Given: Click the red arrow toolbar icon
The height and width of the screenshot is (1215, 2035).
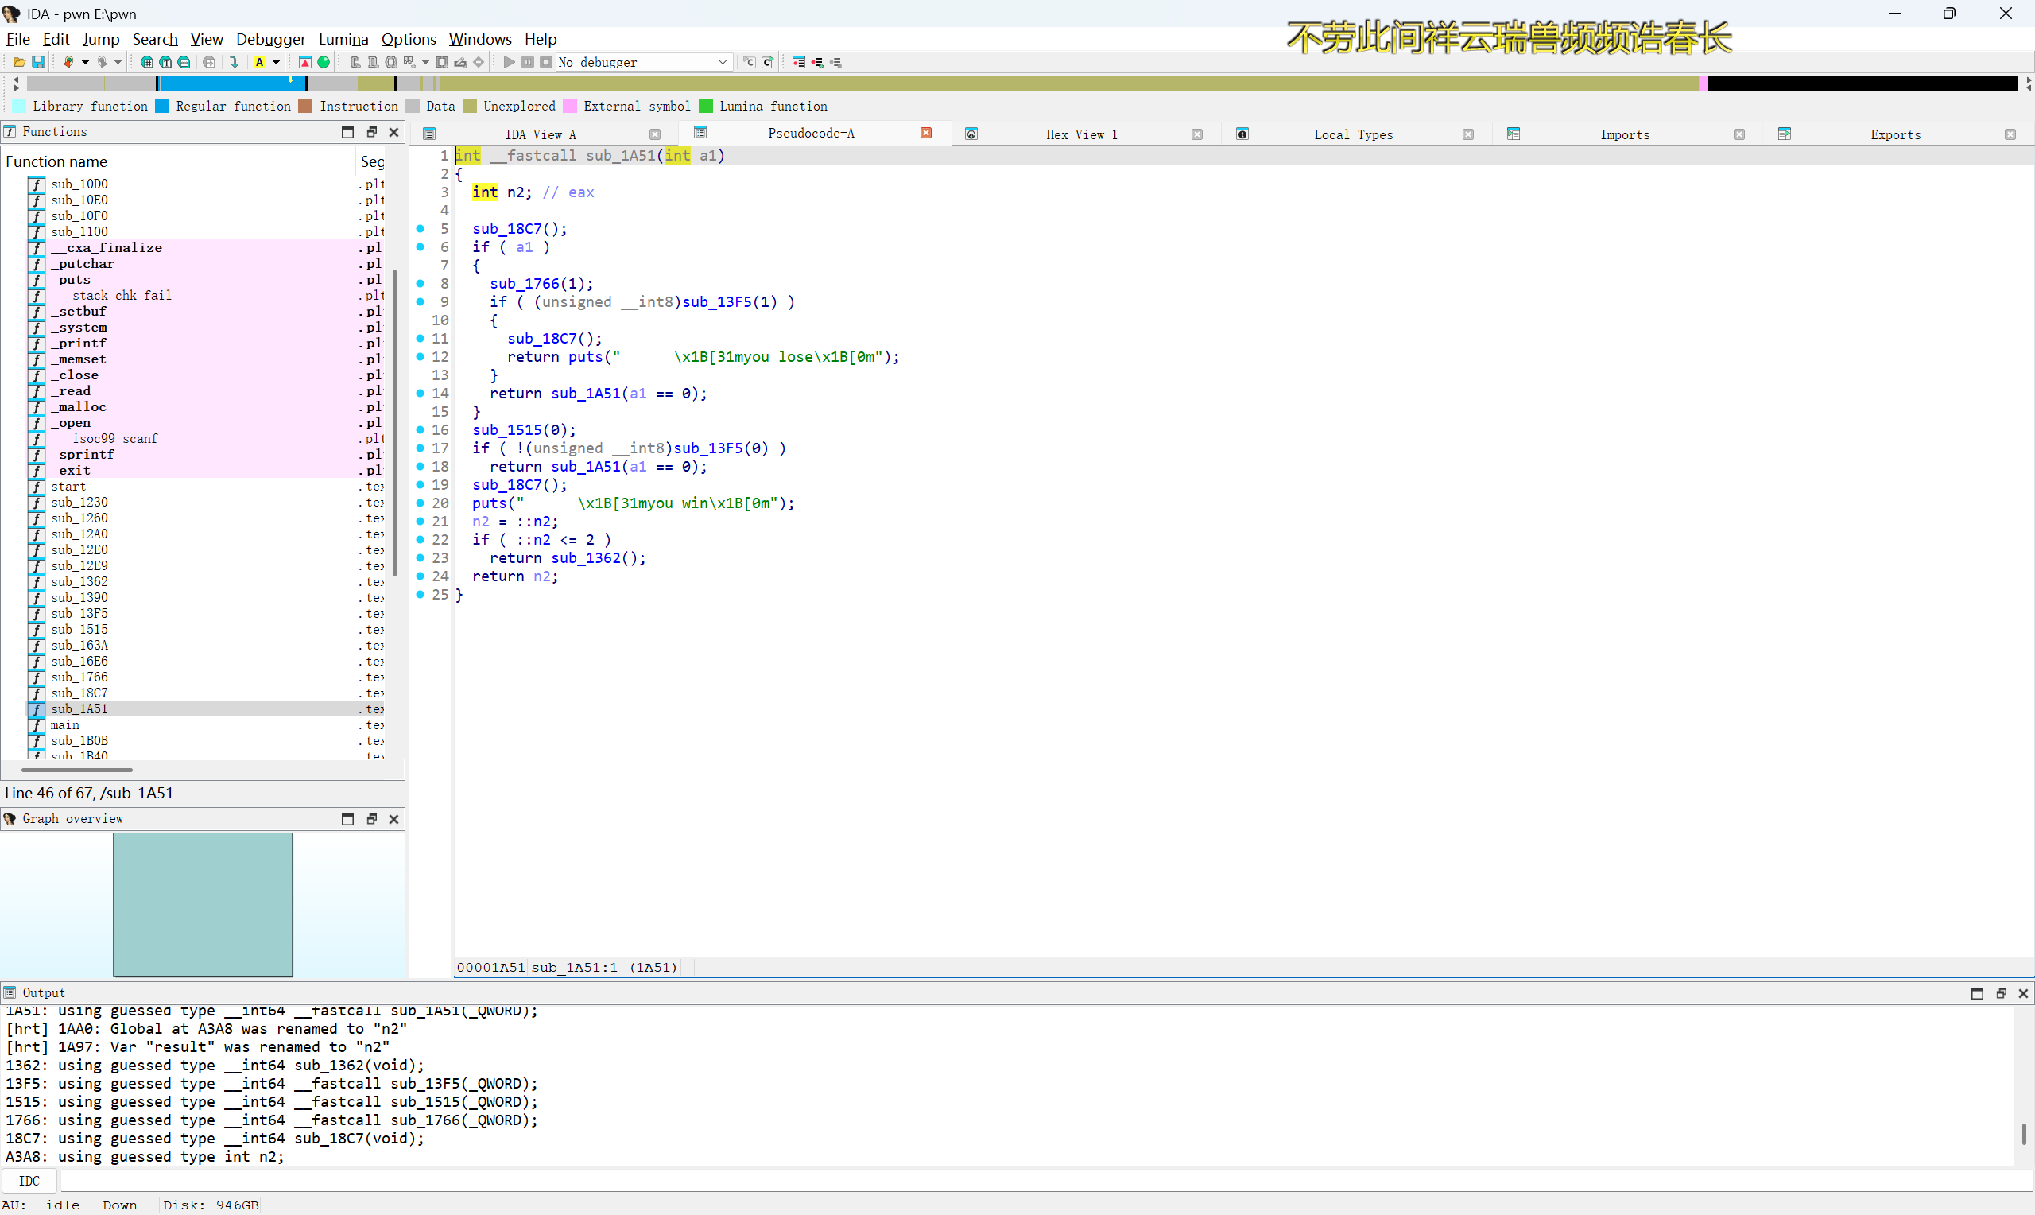Looking at the screenshot, I should [304, 62].
